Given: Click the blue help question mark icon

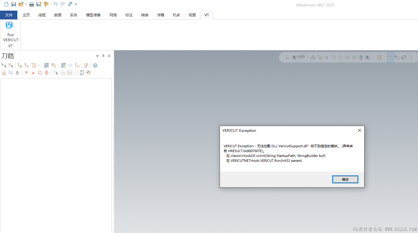Looking at the screenshot, I should (x=95, y=65).
